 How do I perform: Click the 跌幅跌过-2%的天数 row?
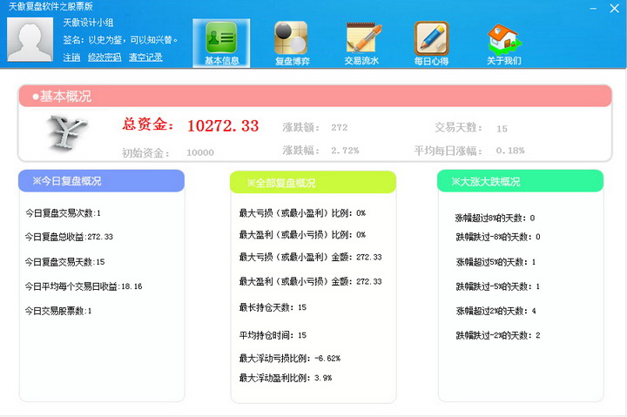(x=498, y=335)
